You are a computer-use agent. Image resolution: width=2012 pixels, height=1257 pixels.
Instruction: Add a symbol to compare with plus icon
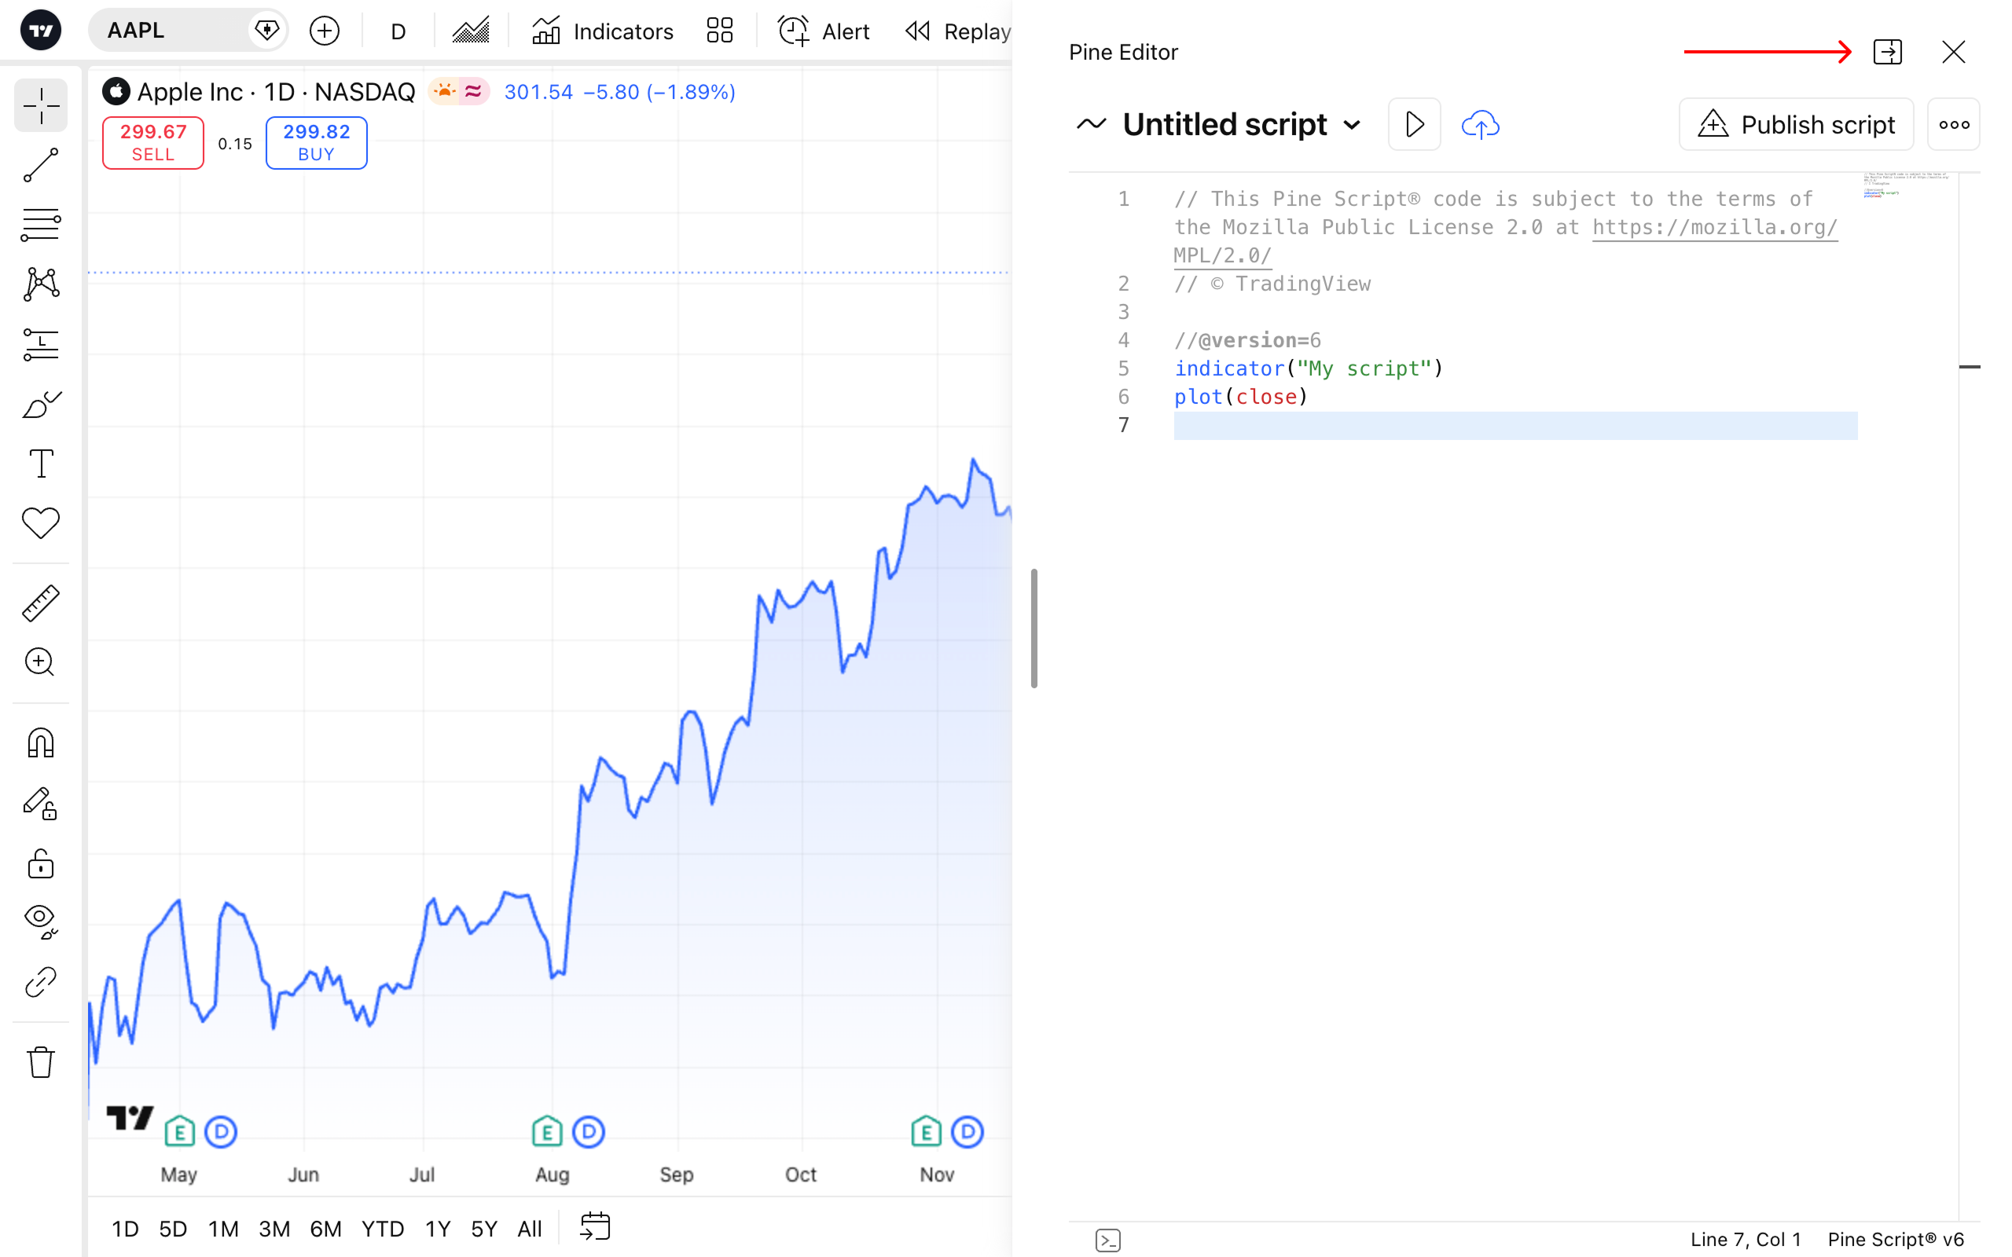(x=325, y=31)
